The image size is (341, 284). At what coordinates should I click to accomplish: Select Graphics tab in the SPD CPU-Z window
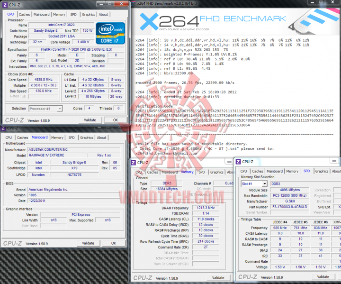[322, 171]
